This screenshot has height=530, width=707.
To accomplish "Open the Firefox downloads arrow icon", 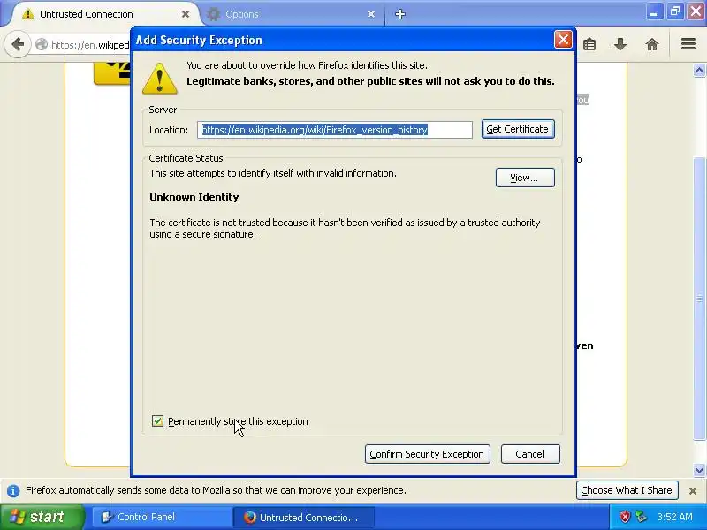I will pyautogui.click(x=620, y=44).
